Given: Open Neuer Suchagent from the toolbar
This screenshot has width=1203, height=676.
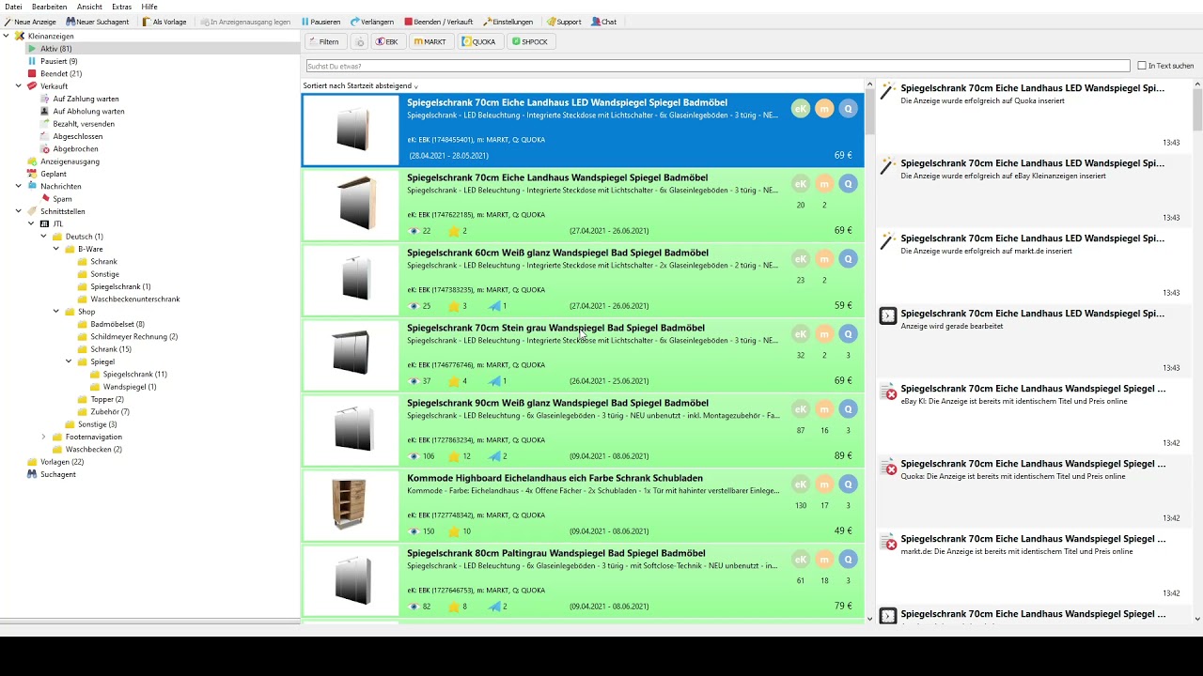Looking at the screenshot, I should pyautogui.click(x=98, y=22).
